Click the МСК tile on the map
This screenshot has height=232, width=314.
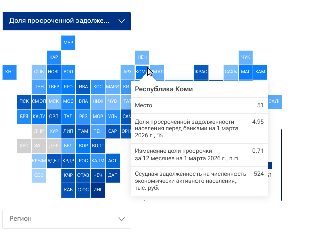54,101
